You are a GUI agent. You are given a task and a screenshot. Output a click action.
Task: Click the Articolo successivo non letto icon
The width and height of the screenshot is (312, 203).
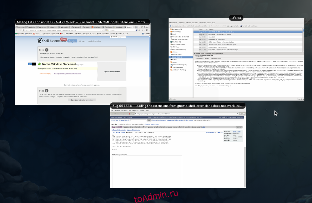187,26
